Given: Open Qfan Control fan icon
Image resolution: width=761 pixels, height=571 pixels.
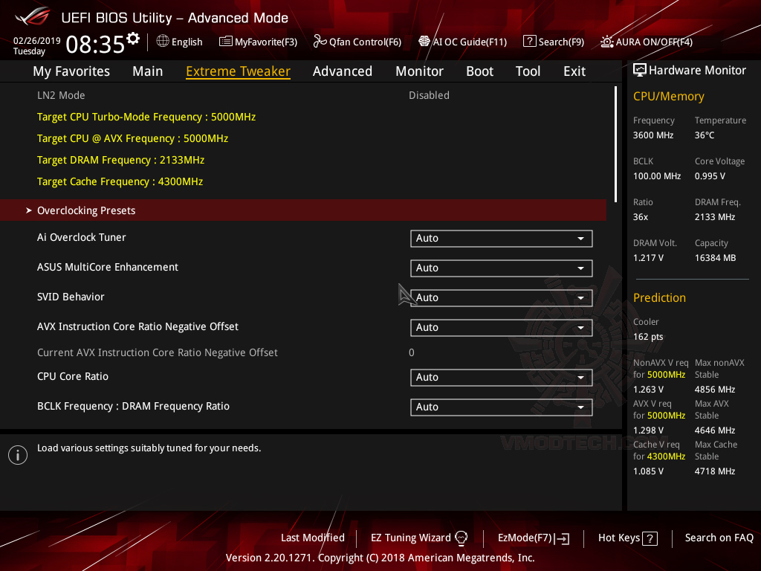Looking at the screenshot, I should pos(320,42).
